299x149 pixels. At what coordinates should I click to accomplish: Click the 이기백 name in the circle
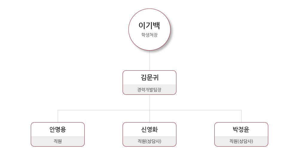[149, 26]
